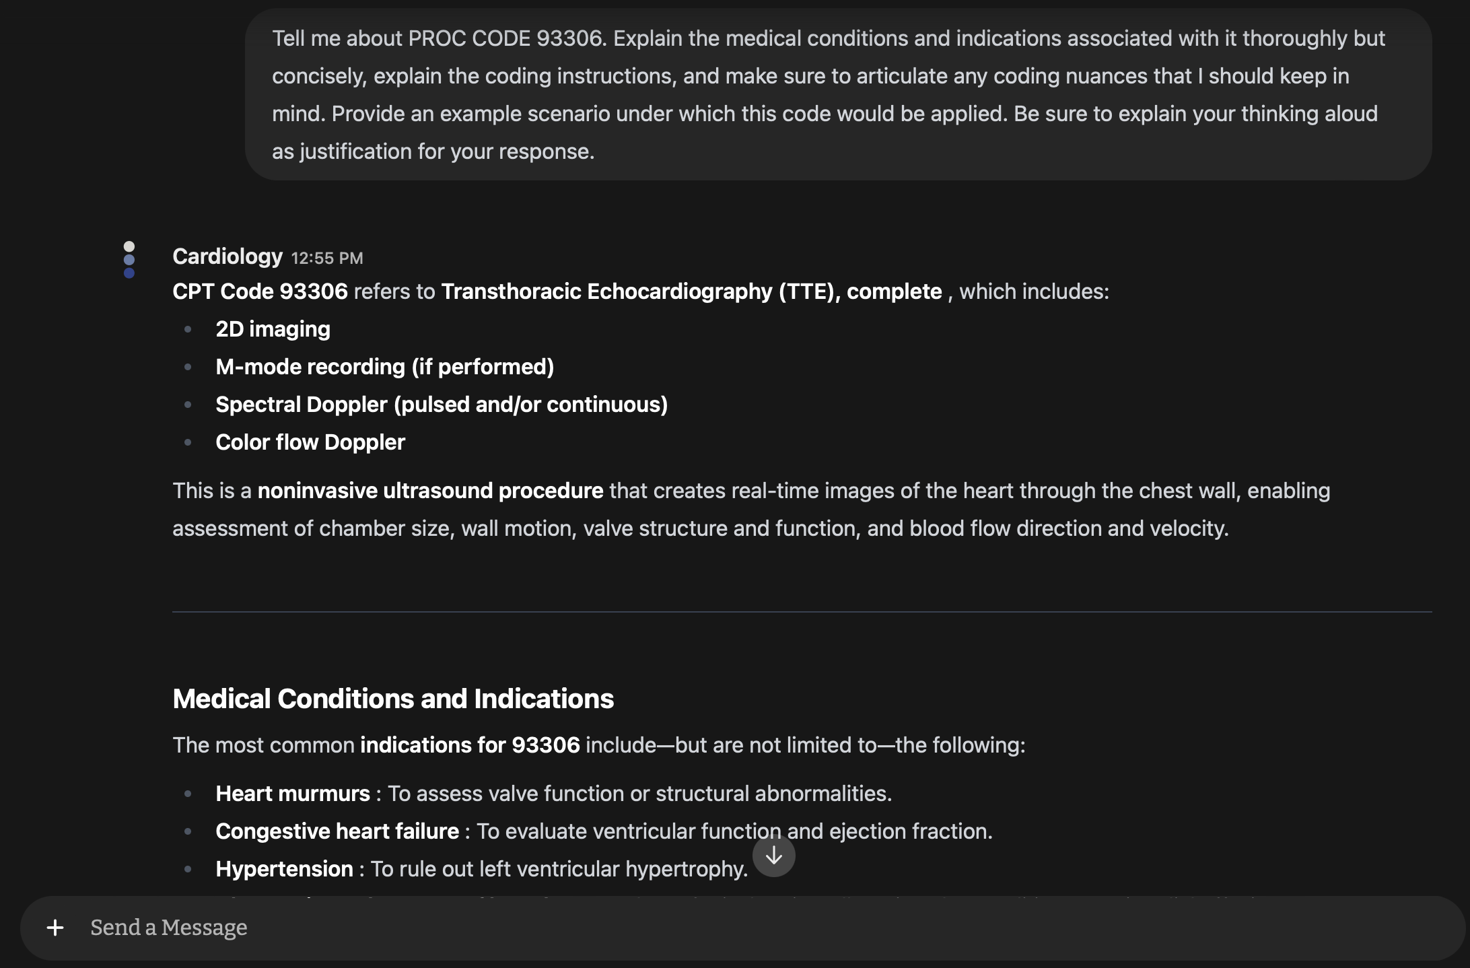Screen dimensions: 1470x968
Task: Click the noninvasive ultrasound procedure phrase
Action: (430, 491)
